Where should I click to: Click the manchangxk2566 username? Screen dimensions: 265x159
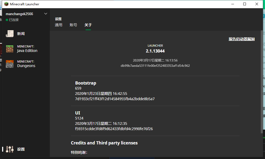[x=19, y=14]
